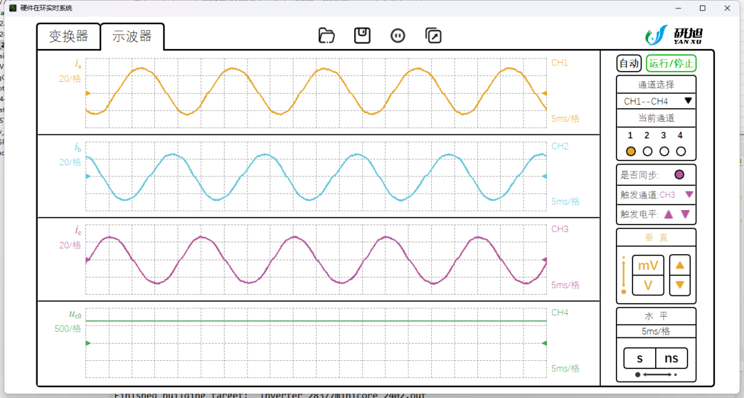Click the orange vertical scale up arrow
Image resolution: width=744 pixels, height=398 pixels.
679,265
